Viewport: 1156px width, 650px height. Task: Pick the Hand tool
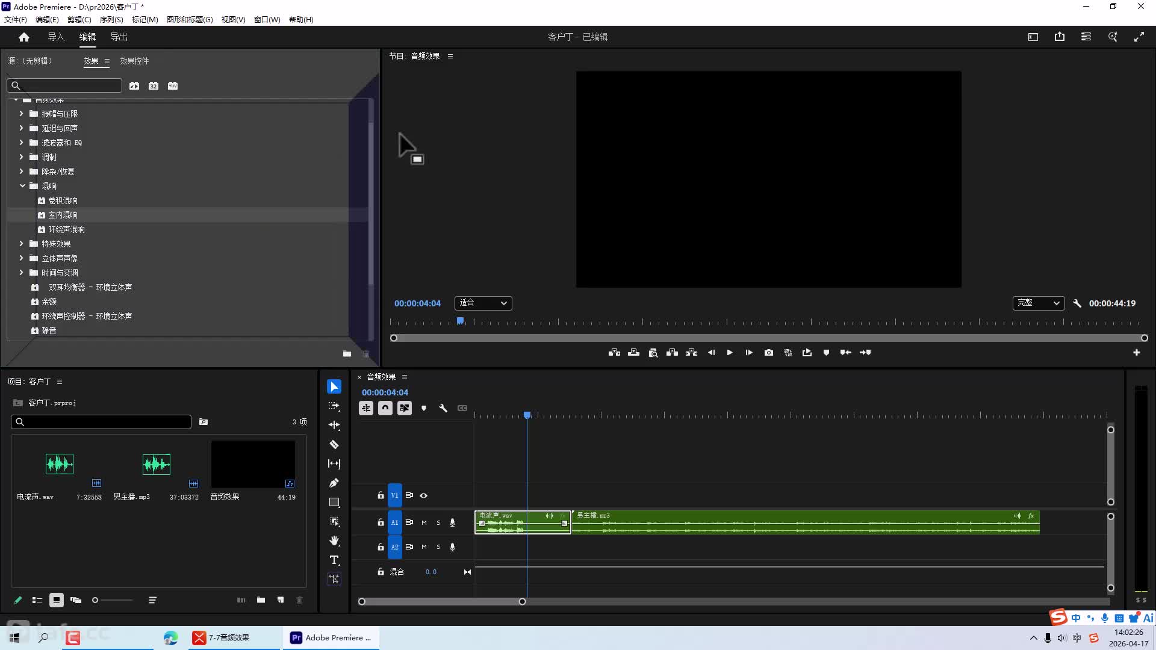pos(334,540)
